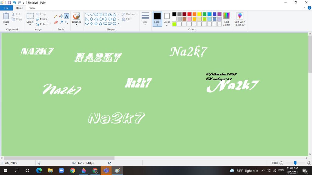The image size is (312, 175).
Task: Choose the lime custom color swatch
Action: click(x=174, y=24)
